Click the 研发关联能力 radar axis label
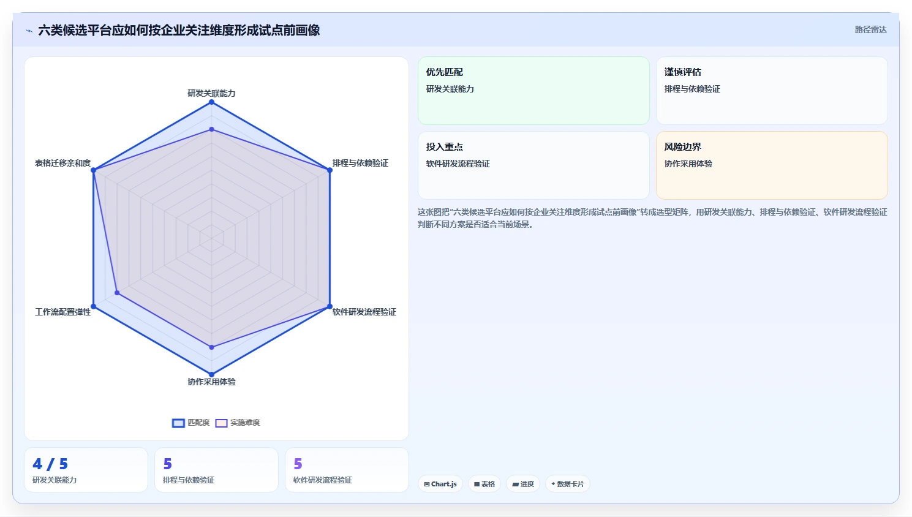This screenshot has height=517, width=912. [x=211, y=93]
